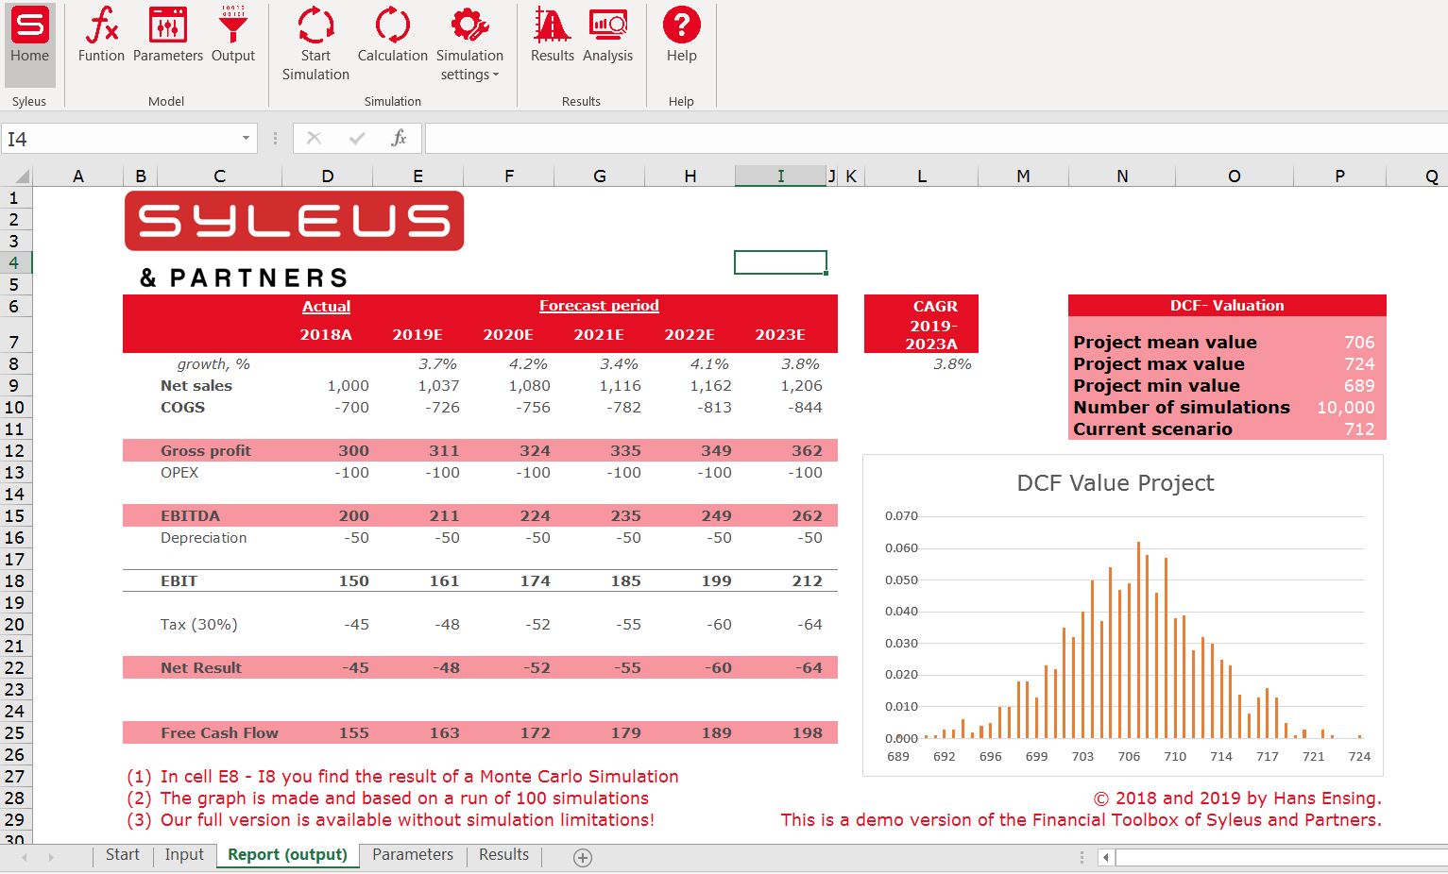Click Start Simulation in the ribbon
This screenshot has height=874, width=1448.
[315, 45]
